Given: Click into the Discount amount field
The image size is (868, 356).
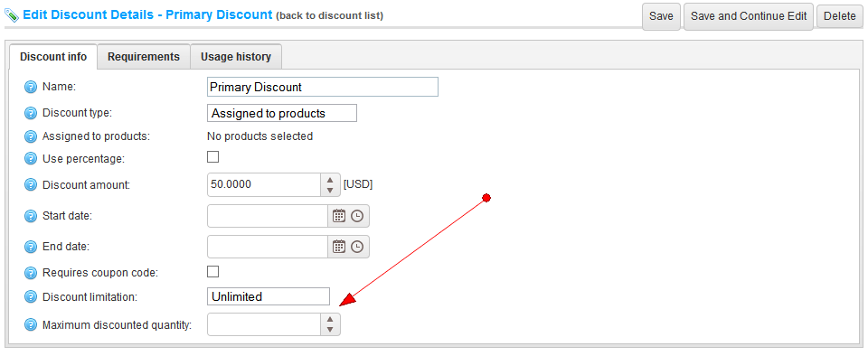Looking at the screenshot, I should pyautogui.click(x=264, y=184).
